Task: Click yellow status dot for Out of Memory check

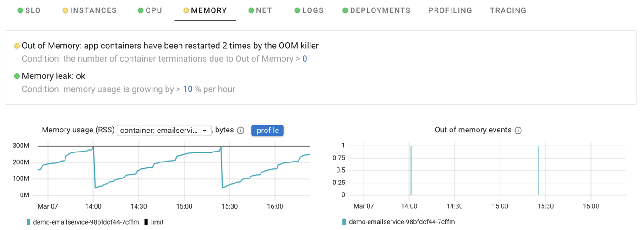Action: point(17,46)
